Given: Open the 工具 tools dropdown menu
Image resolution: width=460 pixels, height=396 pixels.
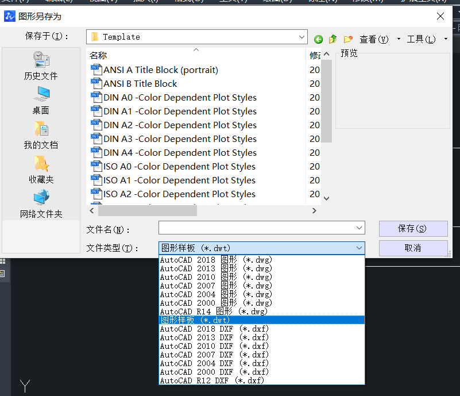Looking at the screenshot, I should (x=426, y=40).
